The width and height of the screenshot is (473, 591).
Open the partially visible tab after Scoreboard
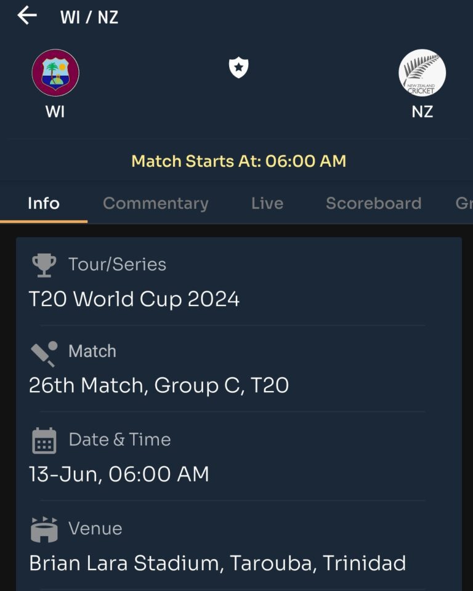tap(464, 204)
